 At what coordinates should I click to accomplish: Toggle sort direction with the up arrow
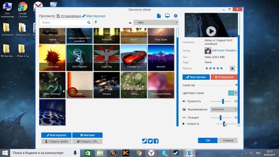(130, 23)
